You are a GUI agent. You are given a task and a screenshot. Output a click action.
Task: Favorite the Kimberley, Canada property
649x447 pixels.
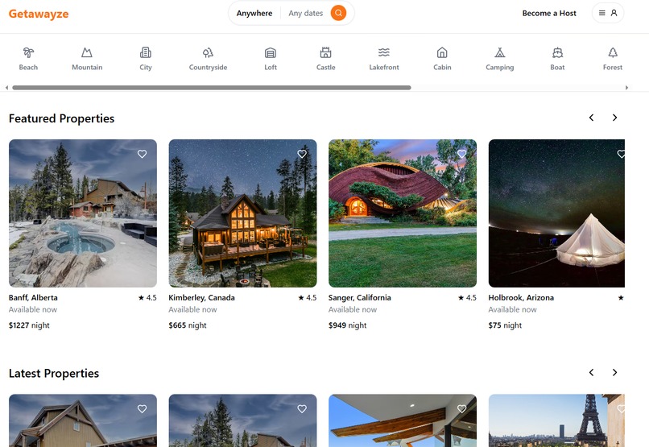click(x=302, y=154)
